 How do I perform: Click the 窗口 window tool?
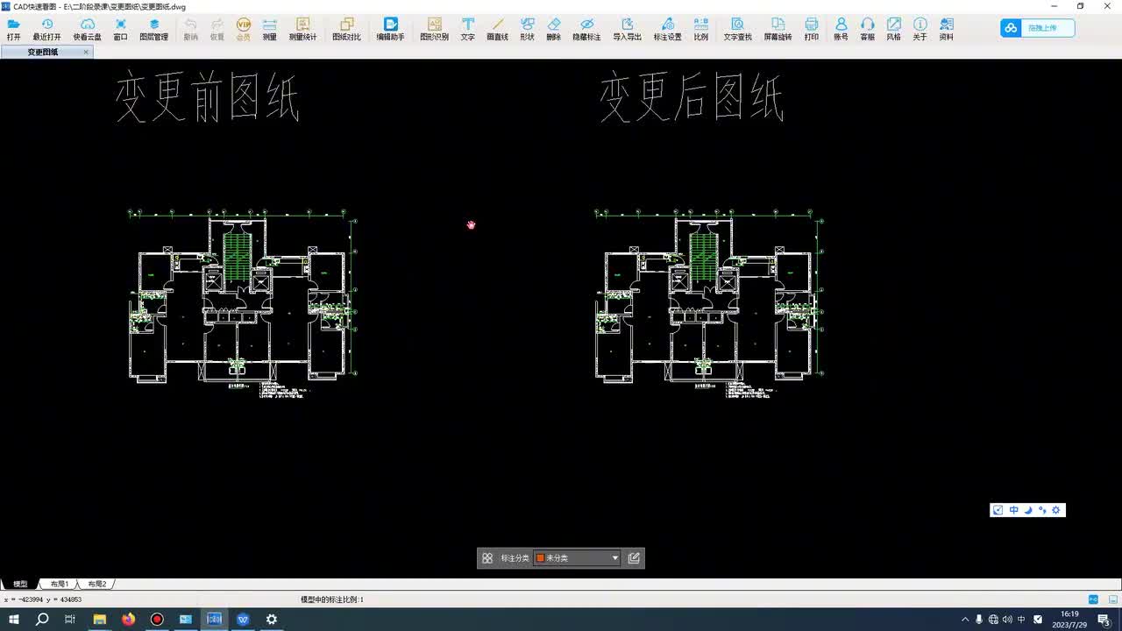[x=121, y=29]
